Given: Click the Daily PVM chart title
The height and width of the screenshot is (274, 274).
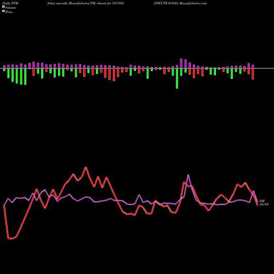Looking at the screenshot, I should click(10, 3).
